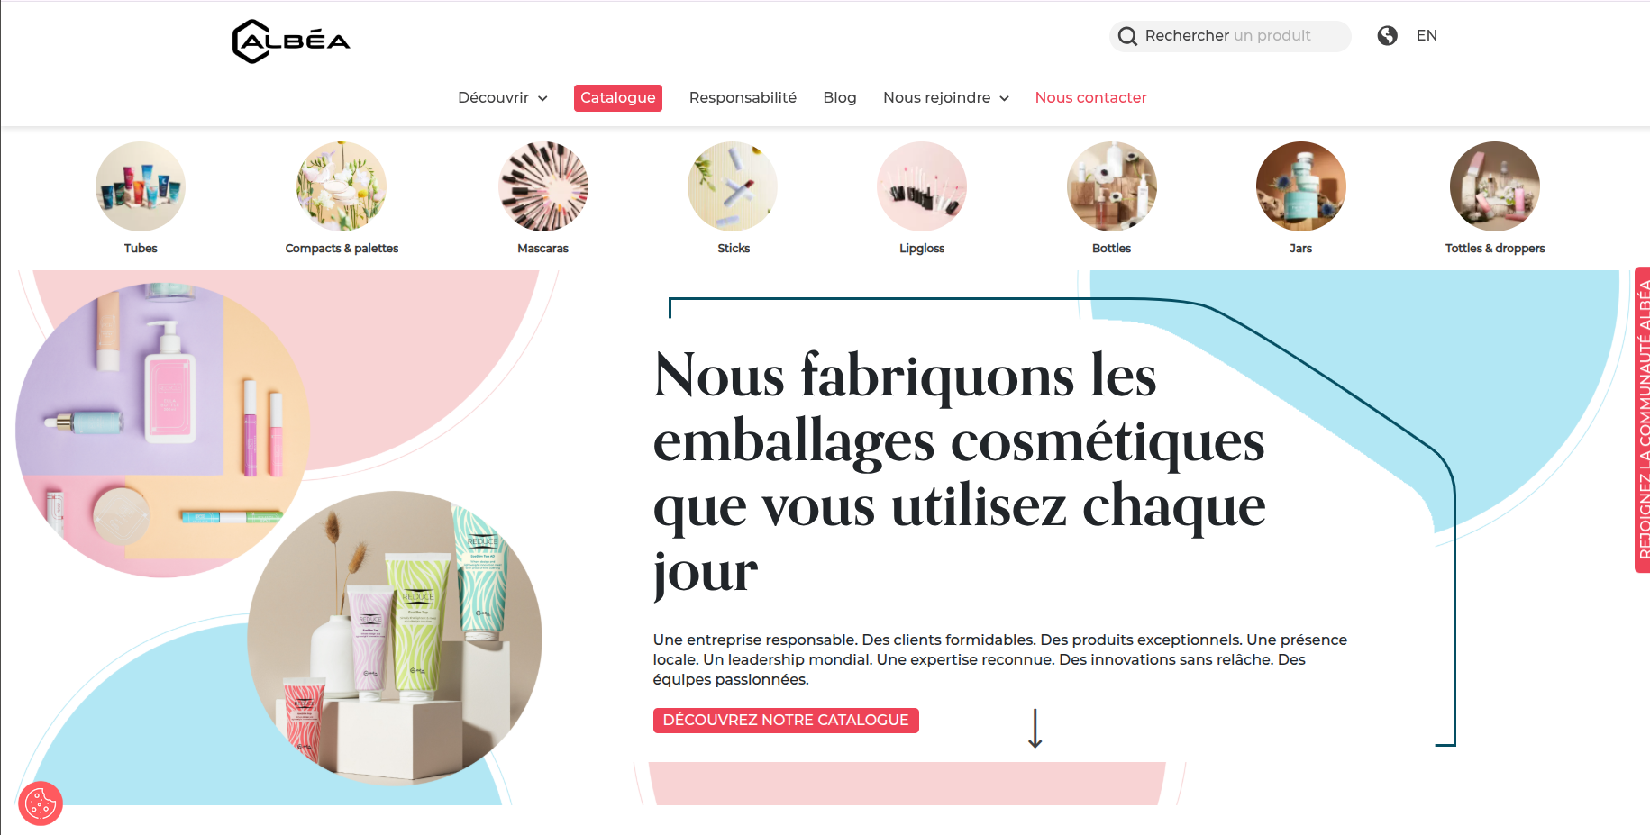Image resolution: width=1650 pixels, height=835 pixels.
Task: Open the Jars category image
Action: [1301, 186]
